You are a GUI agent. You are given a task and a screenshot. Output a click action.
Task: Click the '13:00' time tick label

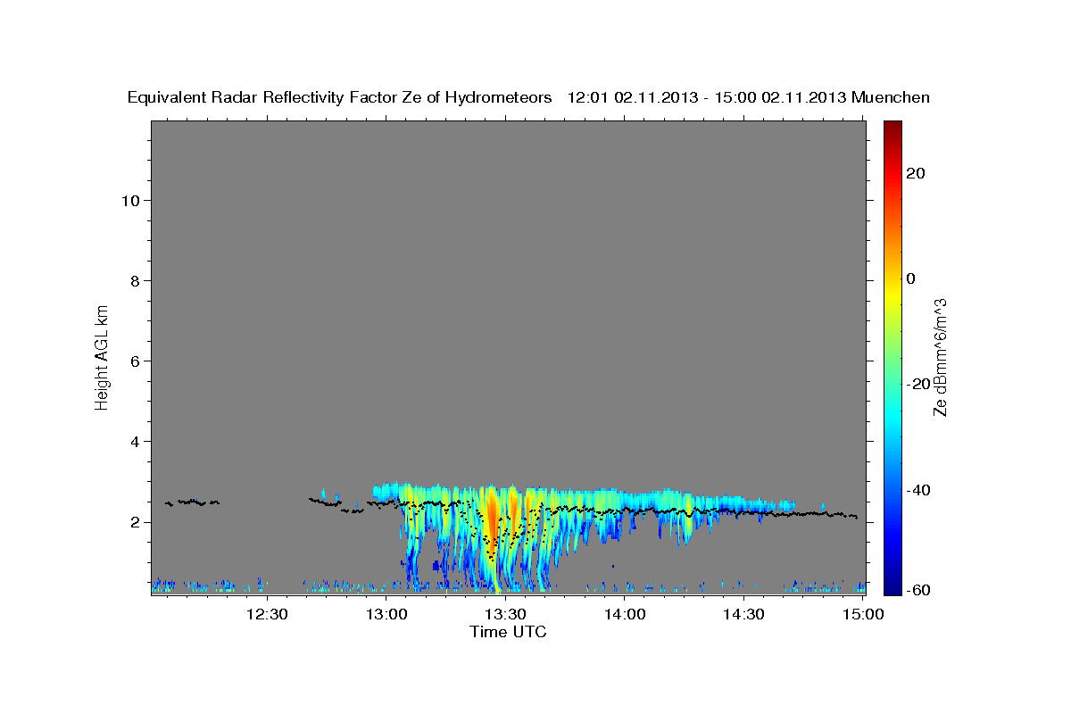[386, 614]
